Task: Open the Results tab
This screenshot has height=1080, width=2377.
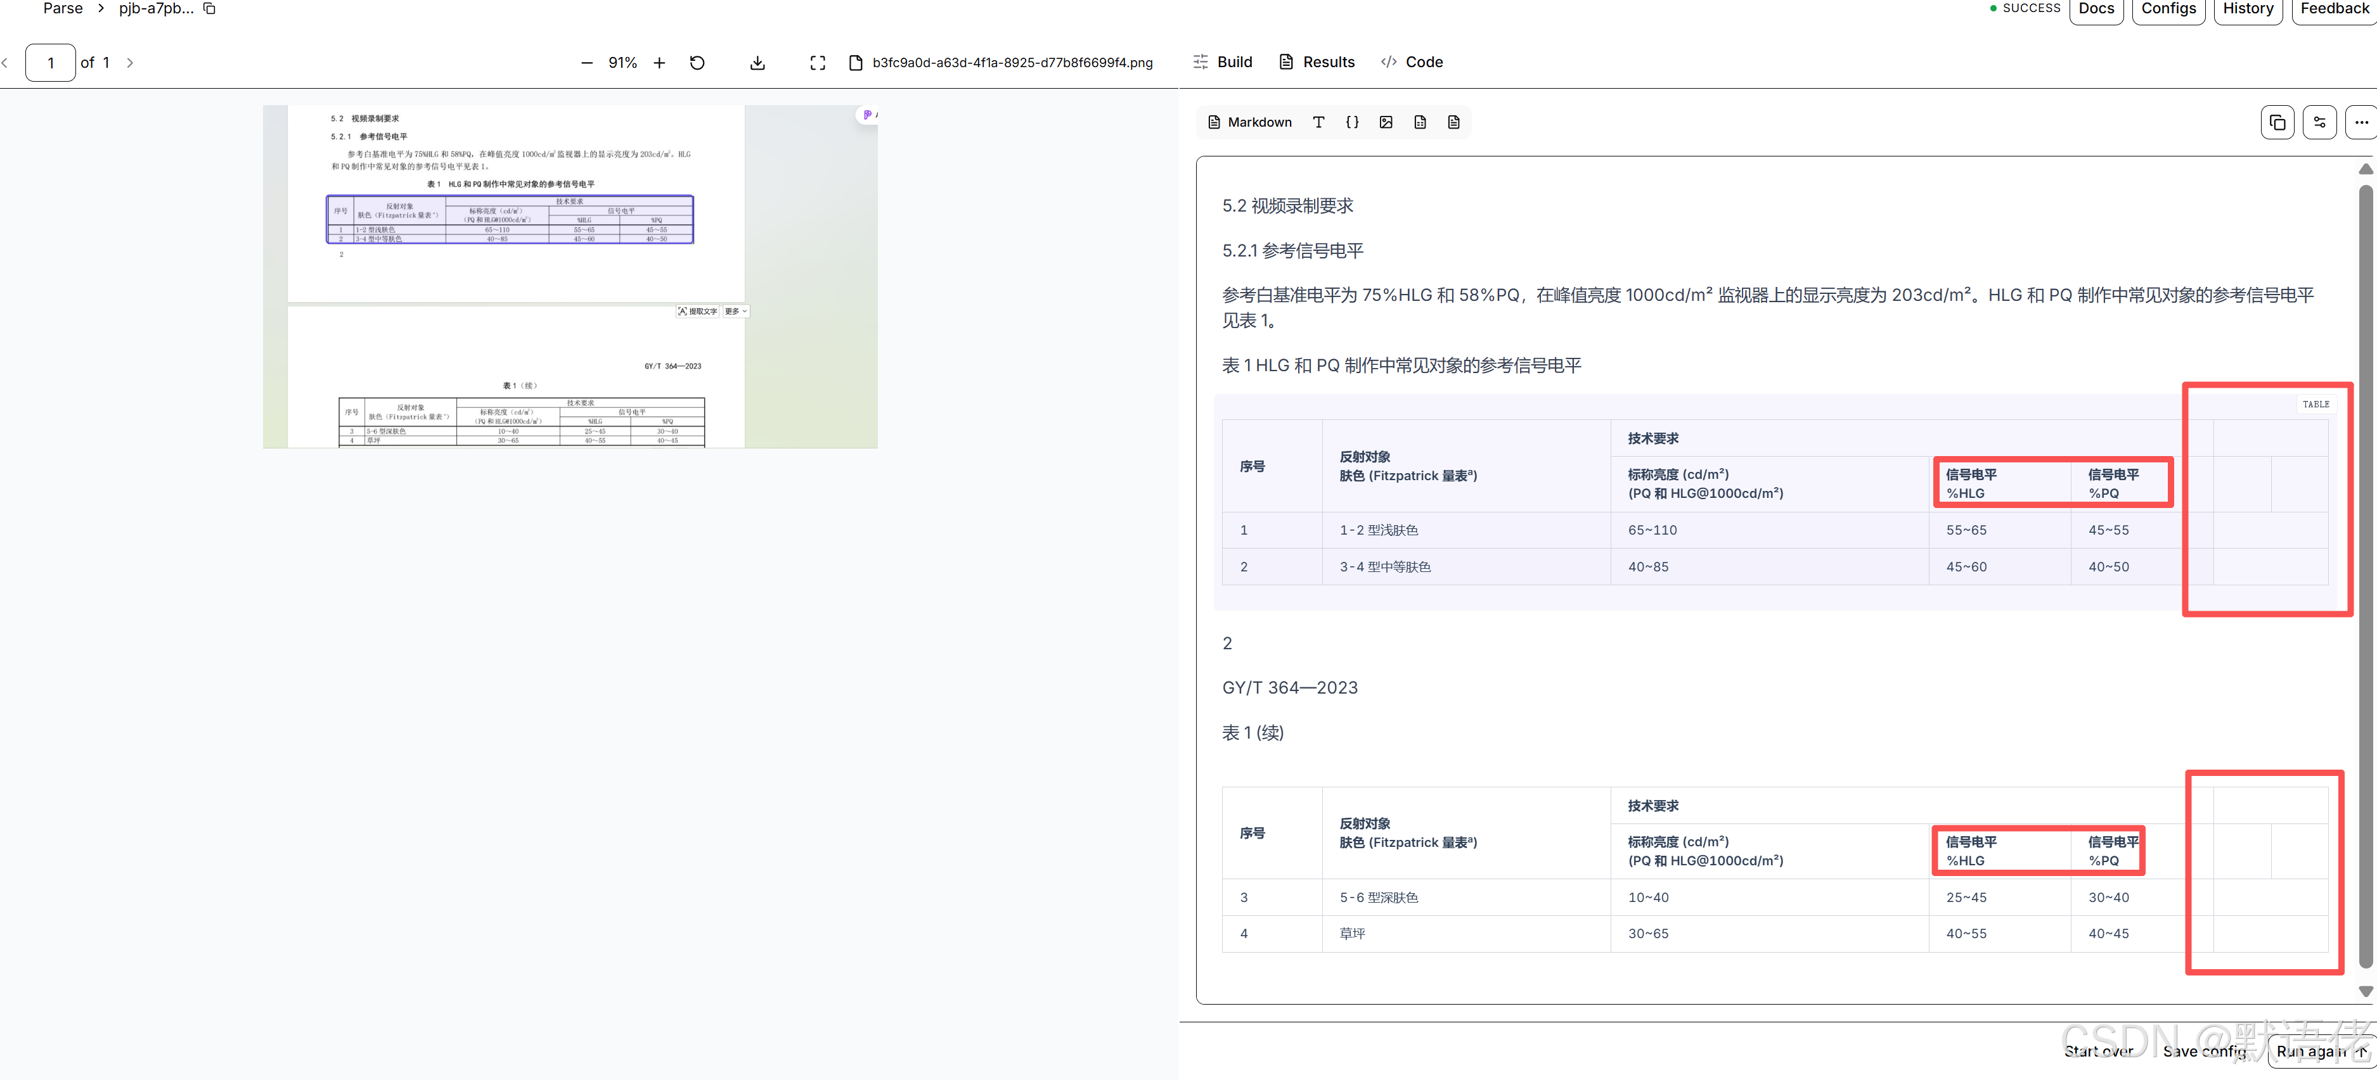Action: (1317, 62)
